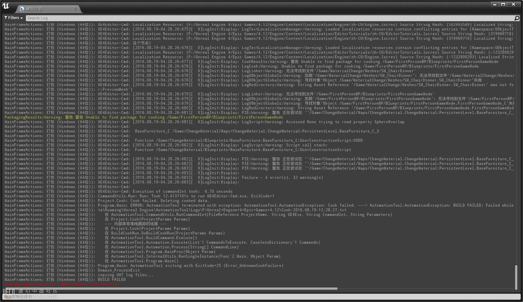
Task: Close the 输出日志 tab
Action: point(76,9)
